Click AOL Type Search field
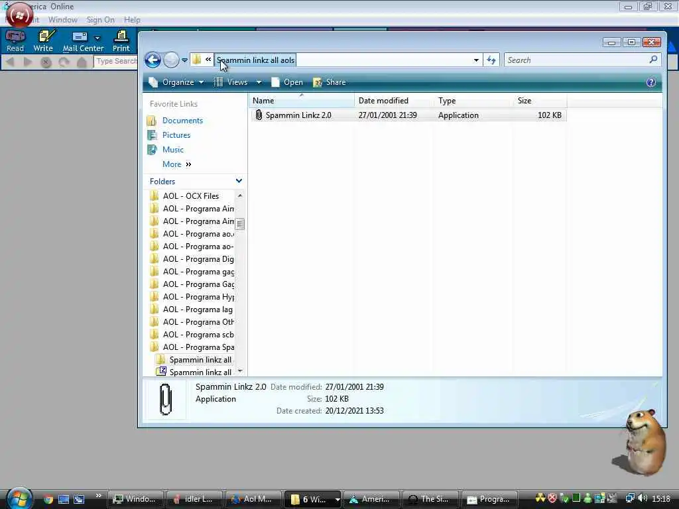This screenshot has width=679, height=509. pos(115,62)
